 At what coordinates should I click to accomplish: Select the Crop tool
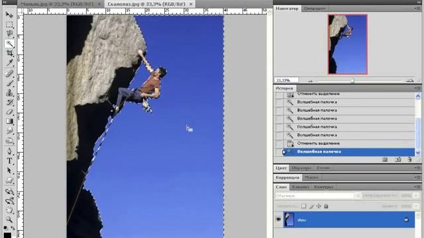(9, 53)
